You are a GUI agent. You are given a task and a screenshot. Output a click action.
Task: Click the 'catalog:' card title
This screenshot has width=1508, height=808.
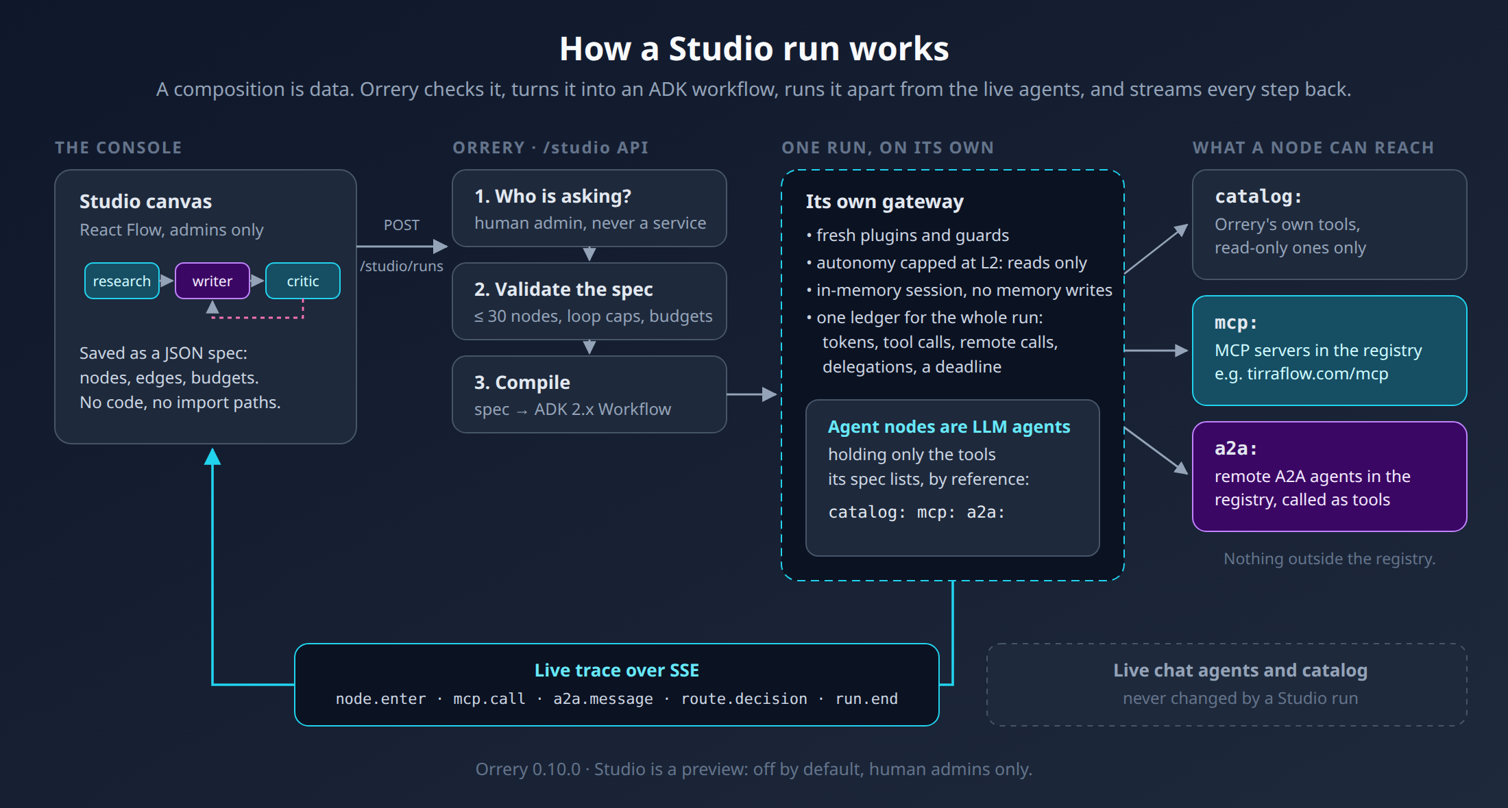point(1258,197)
